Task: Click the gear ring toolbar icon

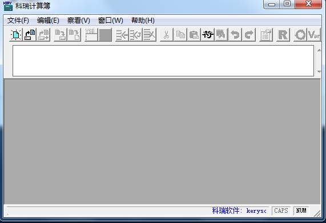Action: (300, 35)
